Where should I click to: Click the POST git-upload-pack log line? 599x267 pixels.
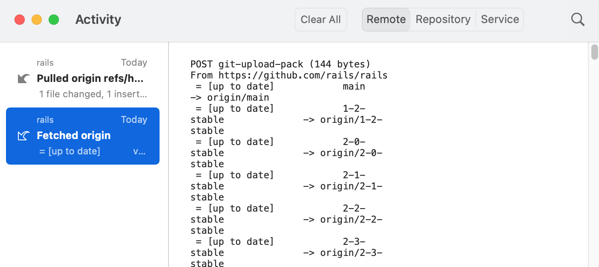pos(280,64)
